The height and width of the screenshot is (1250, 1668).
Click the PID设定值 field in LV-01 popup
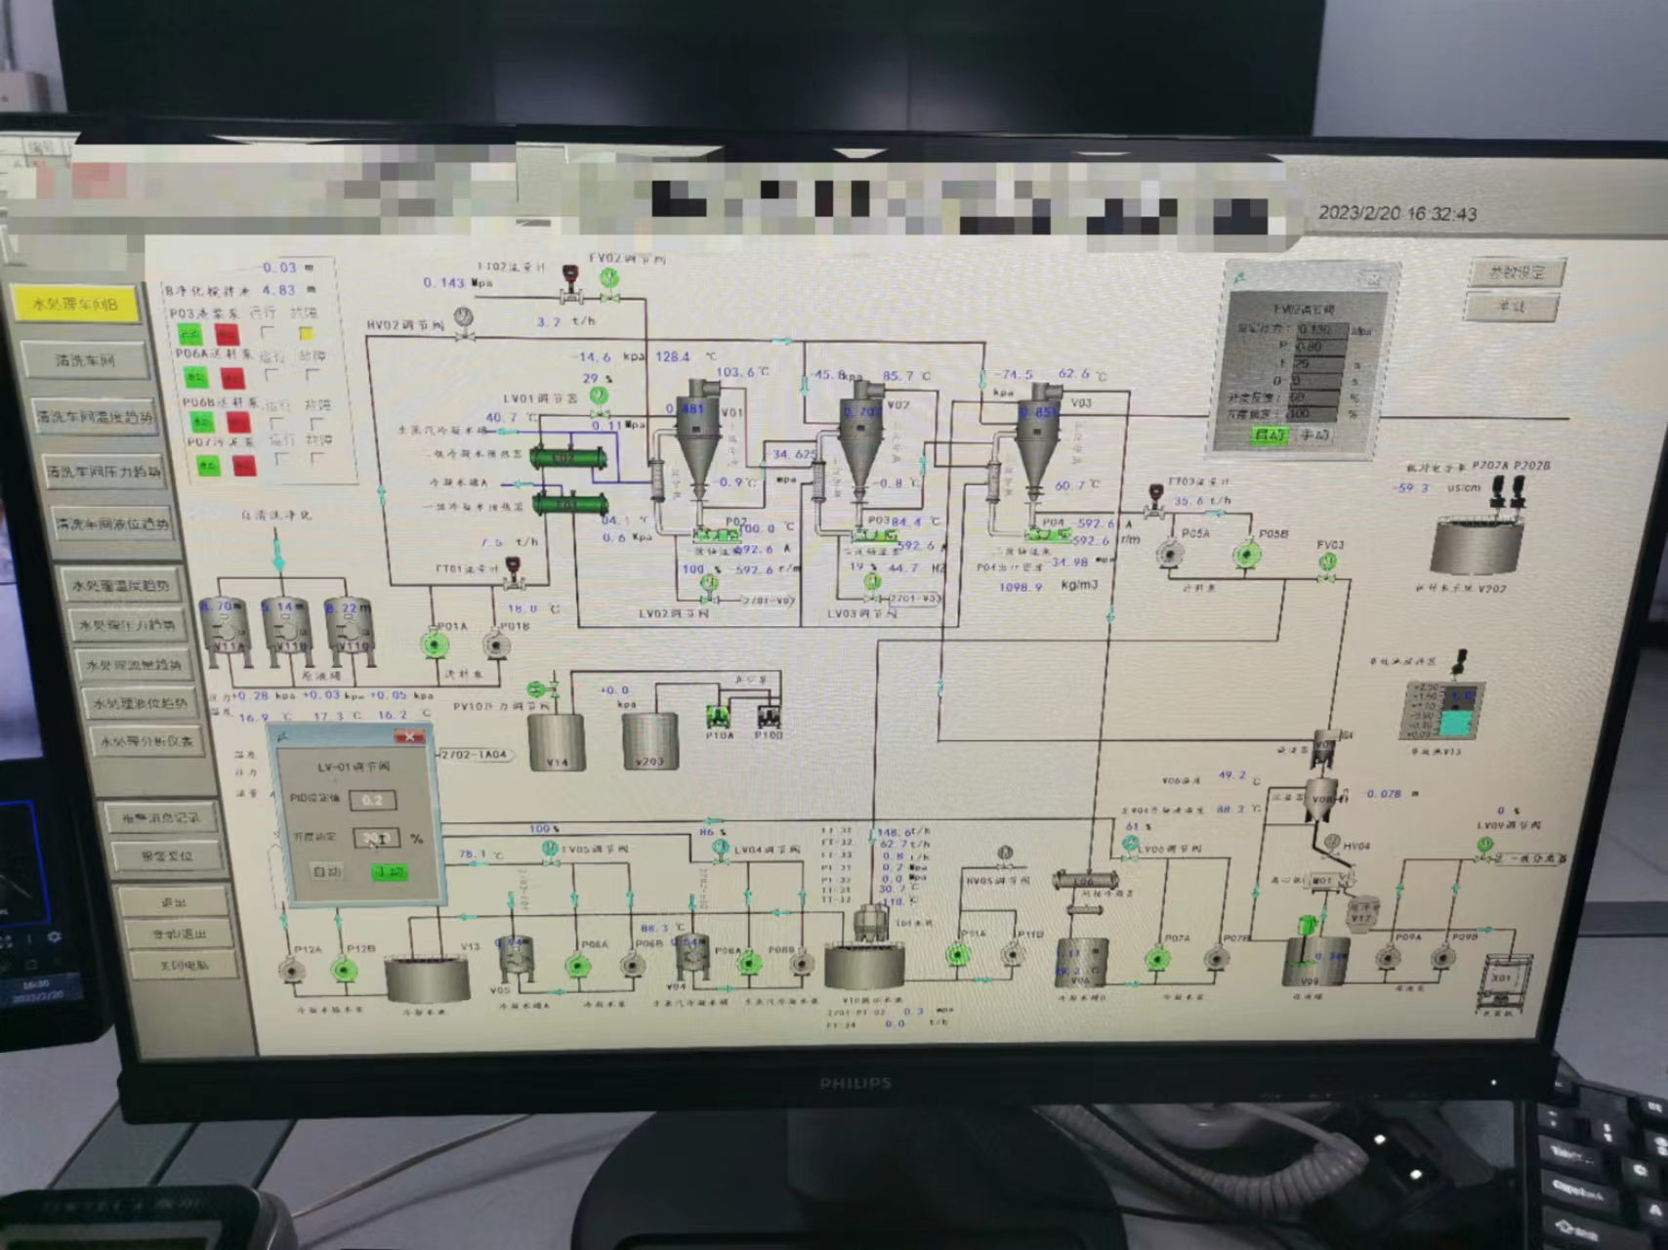tap(372, 800)
